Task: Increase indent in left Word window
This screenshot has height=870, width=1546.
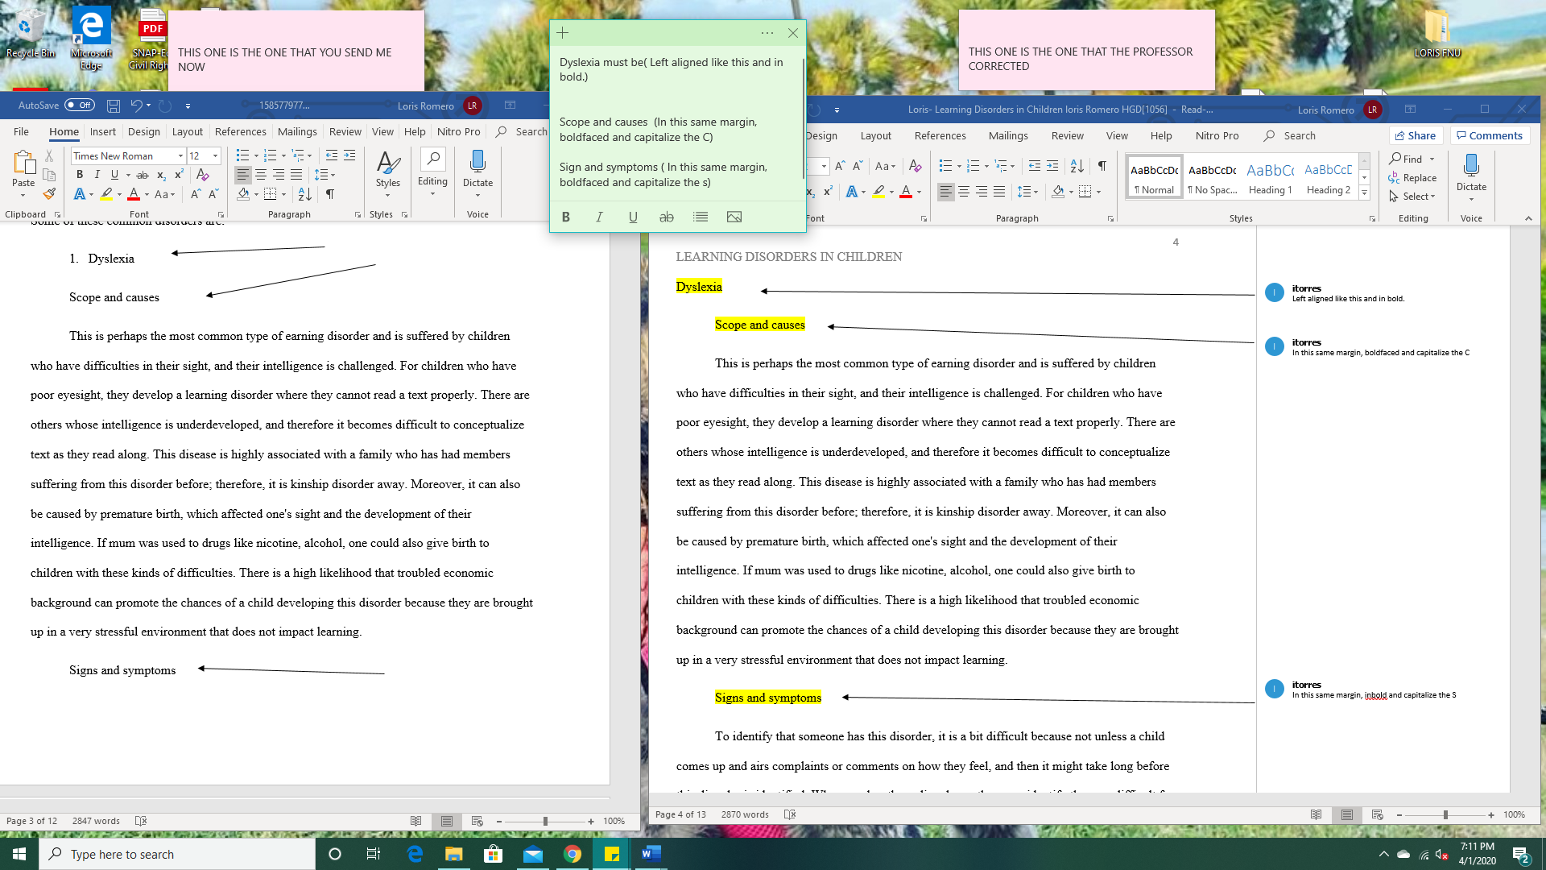Action: click(x=349, y=155)
